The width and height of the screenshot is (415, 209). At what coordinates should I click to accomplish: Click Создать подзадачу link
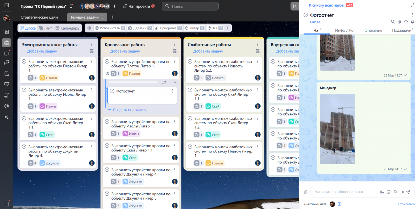click(x=127, y=110)
